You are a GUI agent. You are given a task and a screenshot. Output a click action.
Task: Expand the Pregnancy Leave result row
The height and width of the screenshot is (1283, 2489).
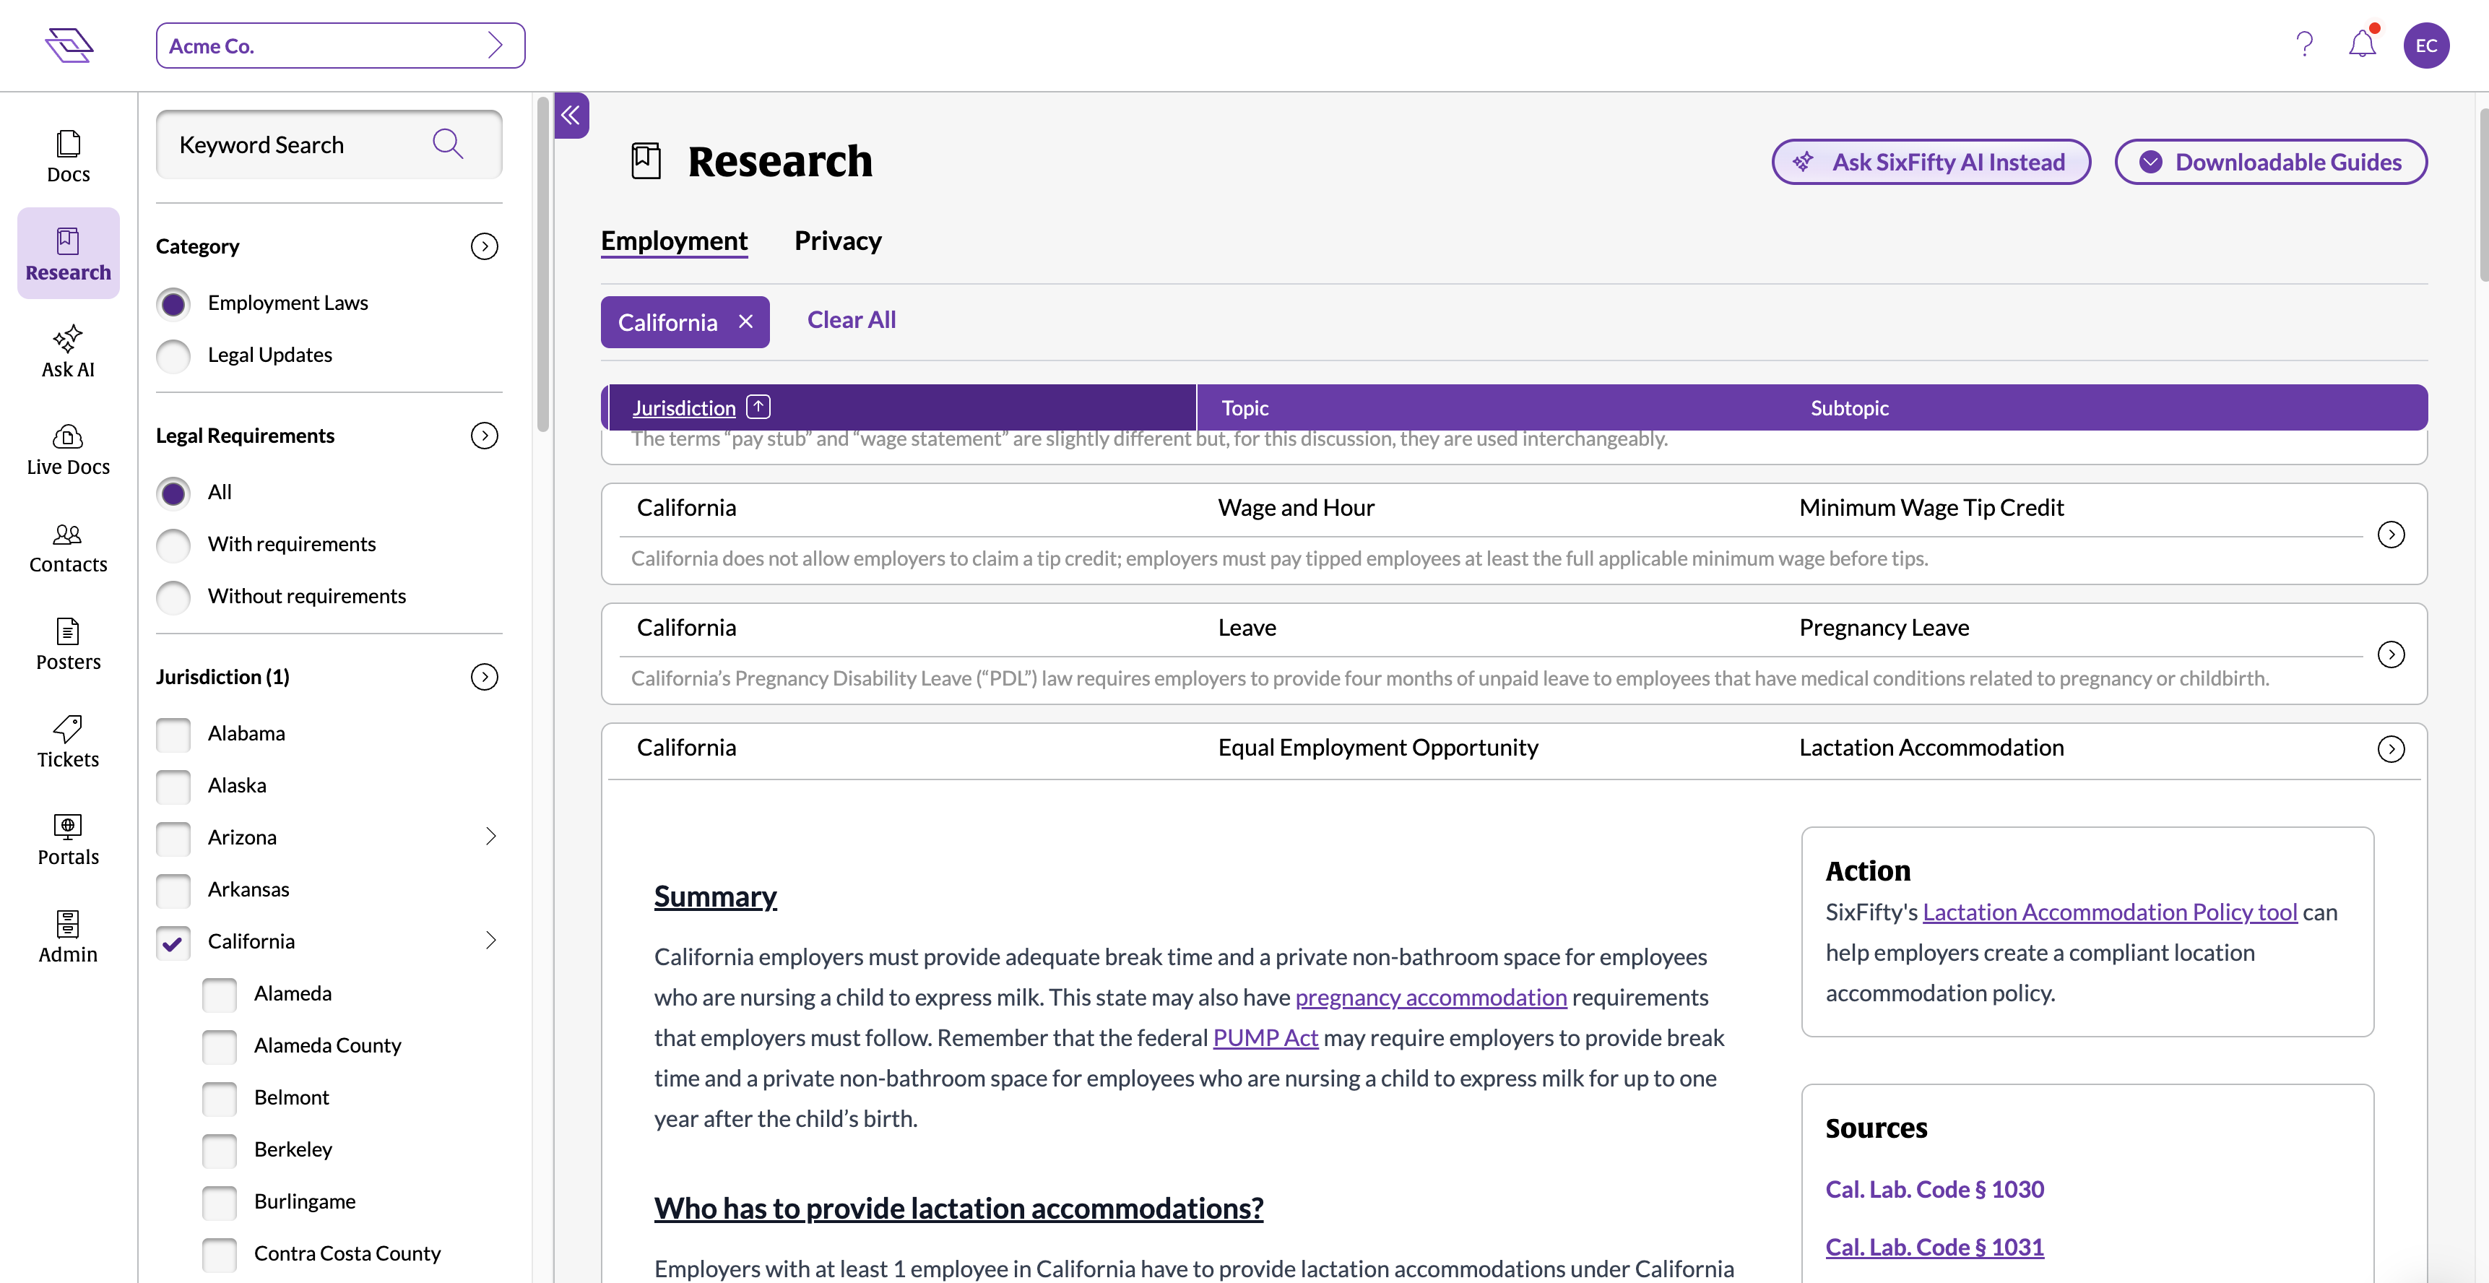click(x=2391, y=654)
